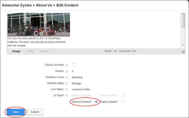Click the bike shop image in editor

[x=39, y=25]
